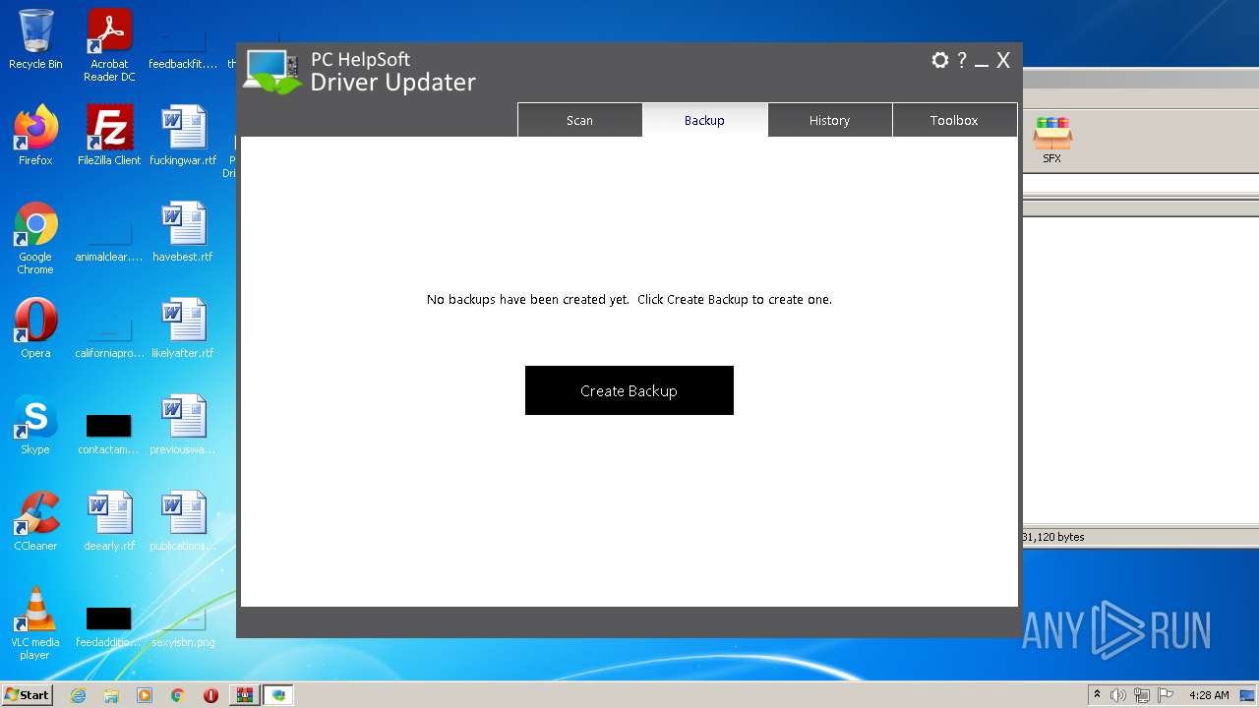
Task: Select the publications... document icon
Action: click(x=183, y=521)
